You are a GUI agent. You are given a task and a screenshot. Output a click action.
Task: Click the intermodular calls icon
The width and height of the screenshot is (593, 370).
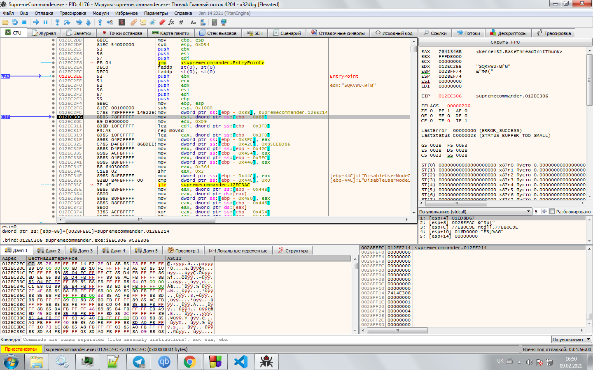[x=202, y=22]
